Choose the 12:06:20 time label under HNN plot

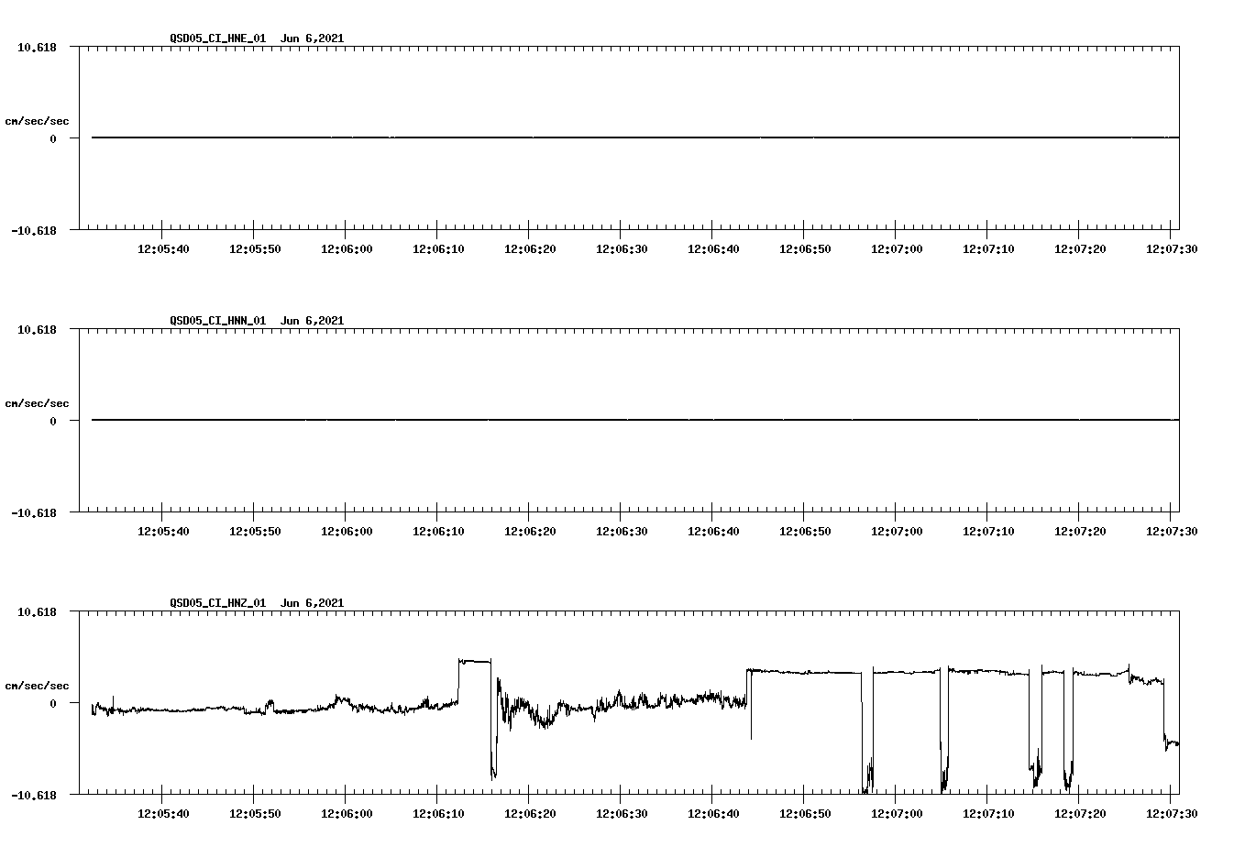click(530, 531)
